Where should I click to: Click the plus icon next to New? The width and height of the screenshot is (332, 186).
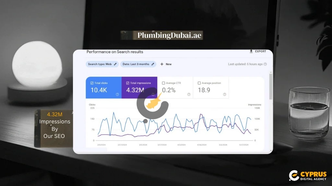pos(162,64)
